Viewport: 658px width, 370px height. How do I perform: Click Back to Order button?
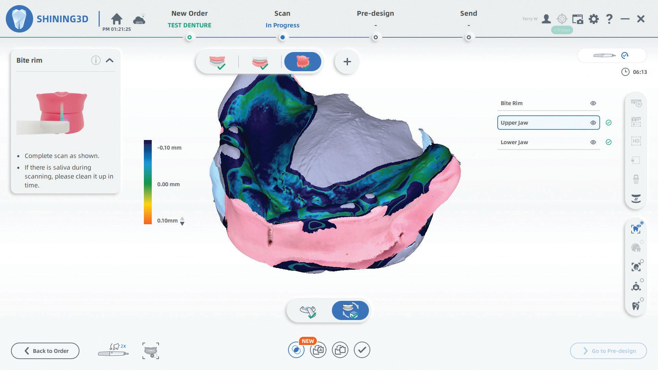tap(45, 351)
